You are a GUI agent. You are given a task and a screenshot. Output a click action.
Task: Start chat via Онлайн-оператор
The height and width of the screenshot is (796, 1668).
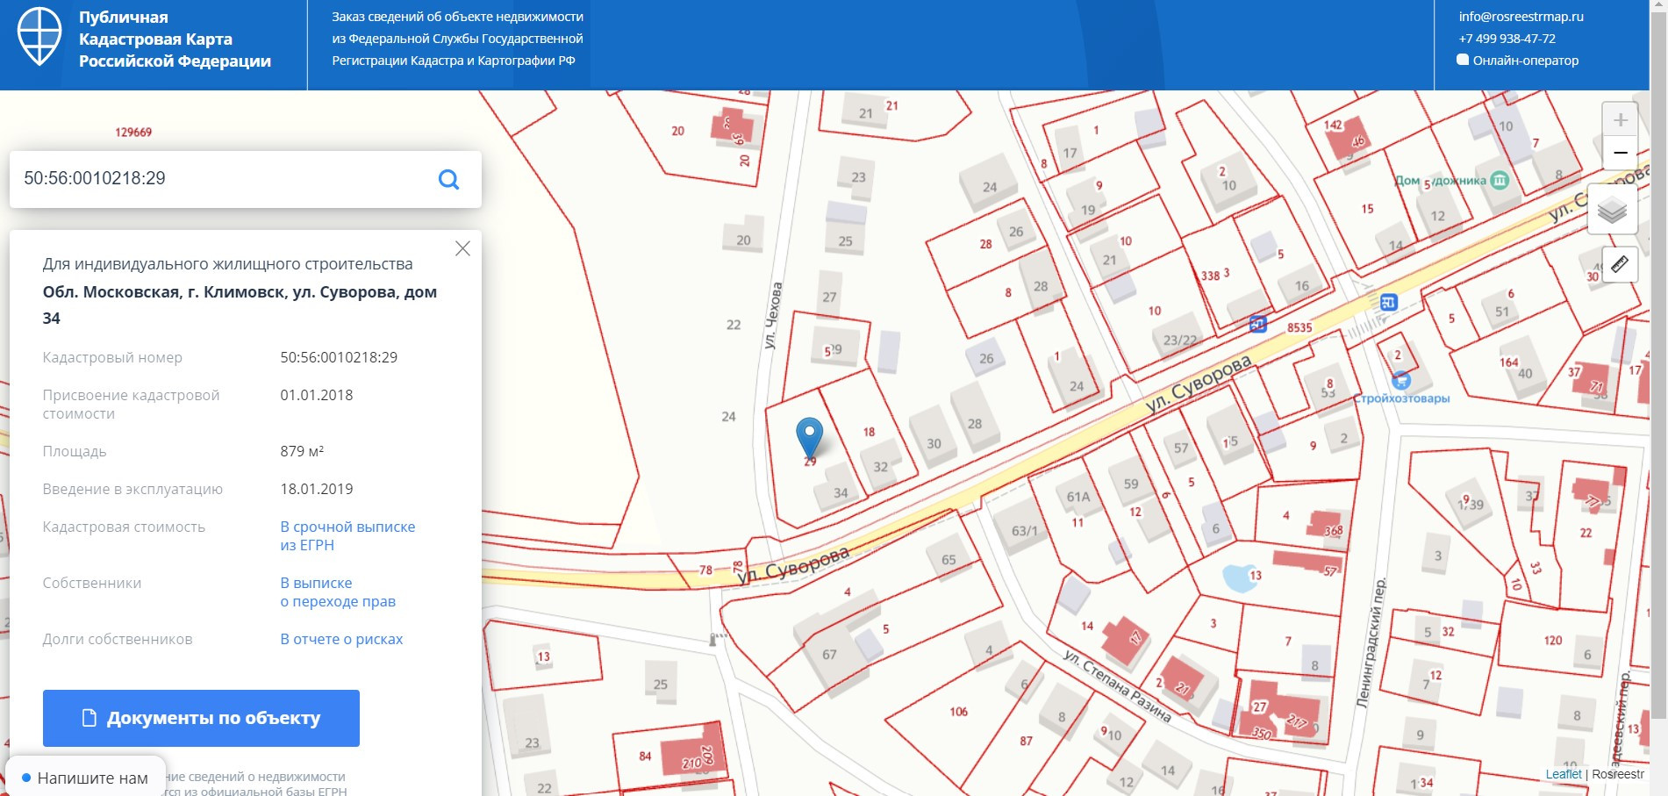[1518, 61]
